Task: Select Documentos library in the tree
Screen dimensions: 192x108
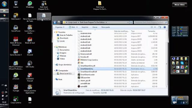Action: (64, 50)
